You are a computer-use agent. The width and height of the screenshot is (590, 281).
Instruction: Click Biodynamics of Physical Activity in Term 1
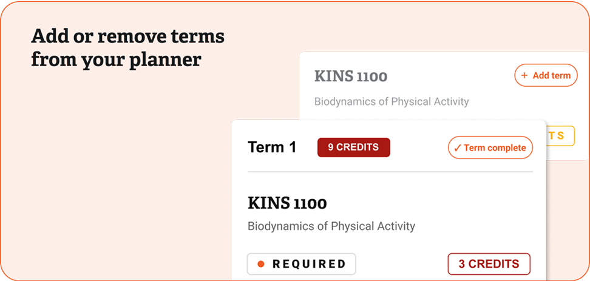pyautogui.click(x=331, y=226)
